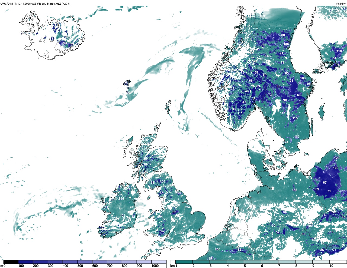Click the lightest 9–10 km legend swatch
347x268 pixels.
tap(321, 262)
